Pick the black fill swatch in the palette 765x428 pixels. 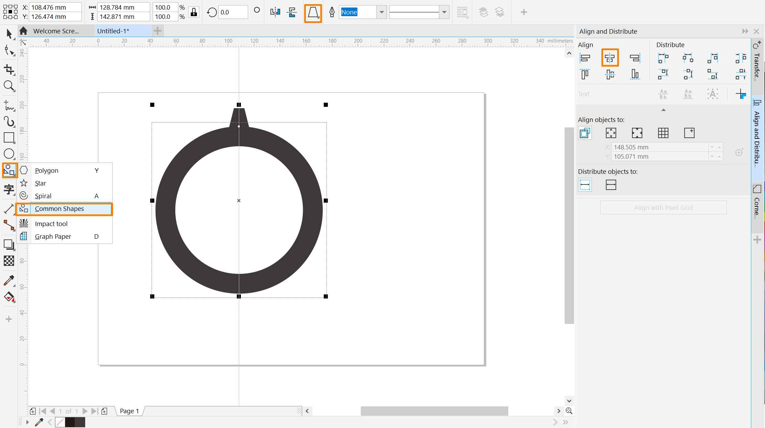point(70,422)
